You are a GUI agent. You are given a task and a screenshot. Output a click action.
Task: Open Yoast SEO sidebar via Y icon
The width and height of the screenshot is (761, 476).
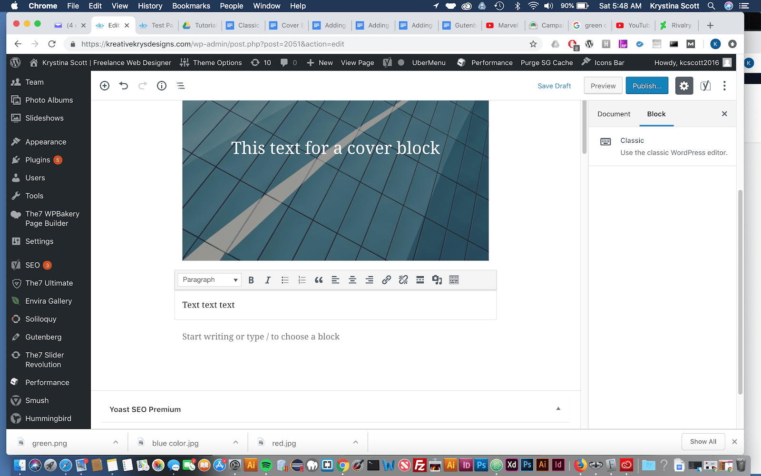tap(705, 86)
